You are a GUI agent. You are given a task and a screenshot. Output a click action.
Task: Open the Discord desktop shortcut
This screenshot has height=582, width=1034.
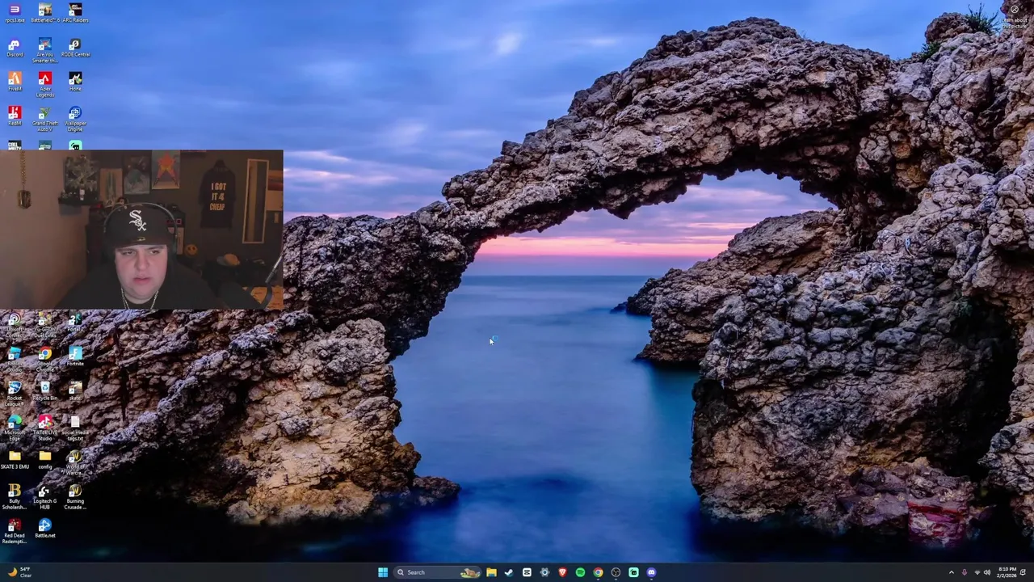[x=15, y=48]
